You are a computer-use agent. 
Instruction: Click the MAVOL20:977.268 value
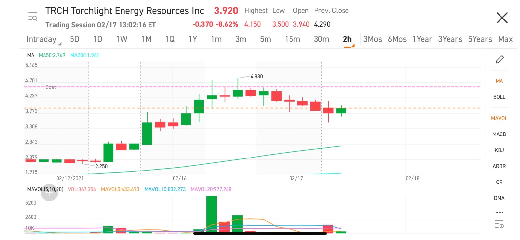pyautogui.click(x=211, y=189)
